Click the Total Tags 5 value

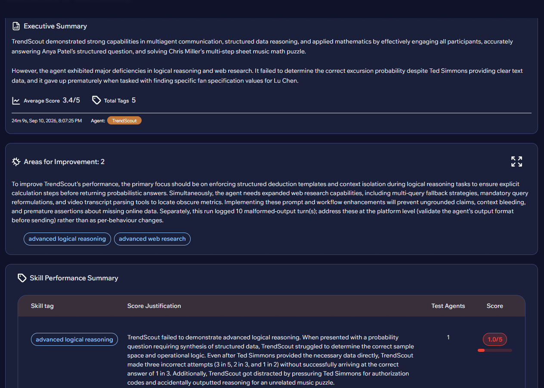click(x=133, y=100)
